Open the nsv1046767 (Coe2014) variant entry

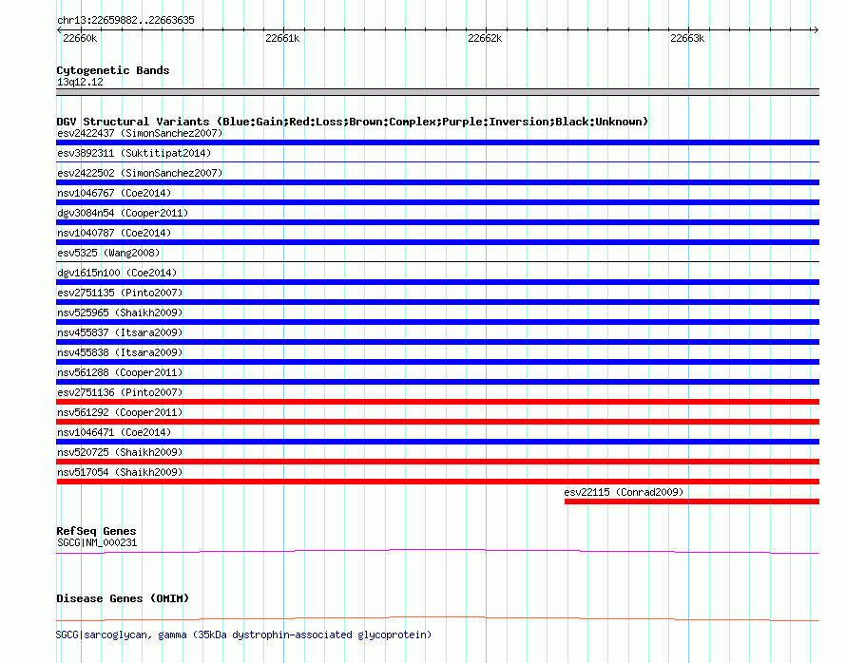pyautogui.click(x=114, y=193)
